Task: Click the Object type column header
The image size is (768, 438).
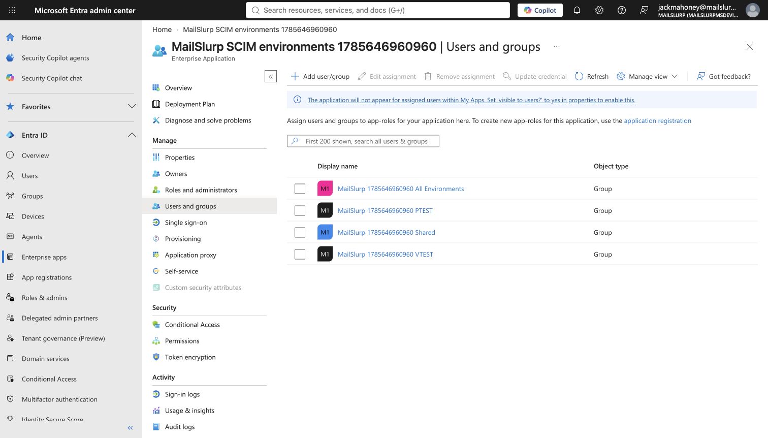Action: click(x=611, y=166)
